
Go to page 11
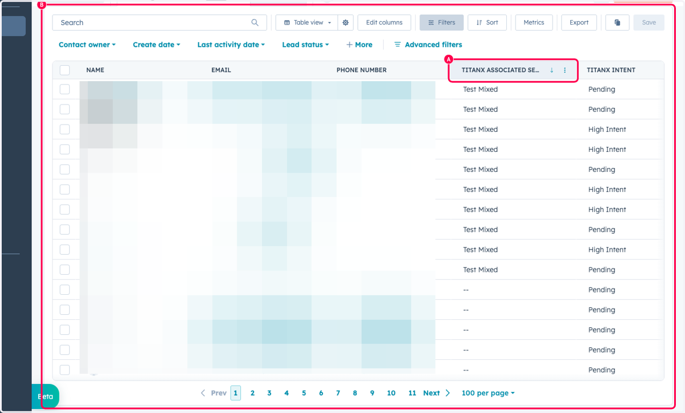point(412,393)
